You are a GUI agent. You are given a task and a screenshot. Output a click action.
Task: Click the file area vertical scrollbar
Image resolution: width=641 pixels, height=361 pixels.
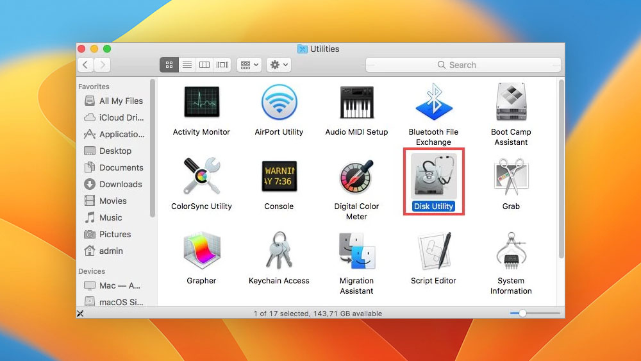(x=562, y=169)
